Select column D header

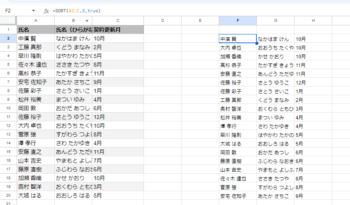coord(163,21)
